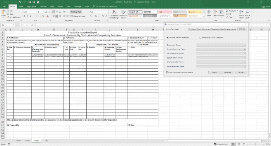Click the Accounting Number Format dollar icon

91,16
